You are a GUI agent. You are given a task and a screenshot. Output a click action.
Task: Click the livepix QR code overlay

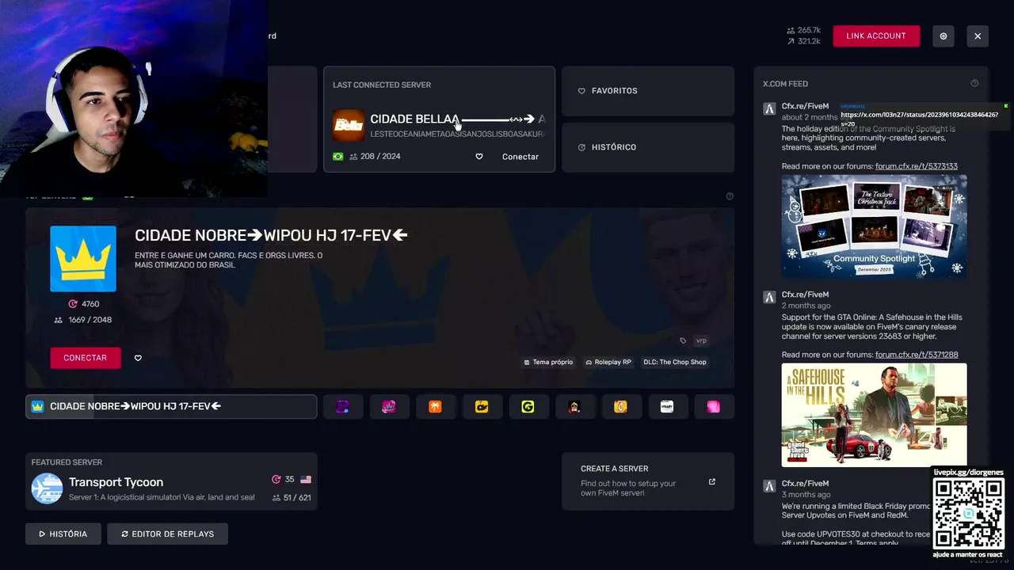(x=968, y=513)
